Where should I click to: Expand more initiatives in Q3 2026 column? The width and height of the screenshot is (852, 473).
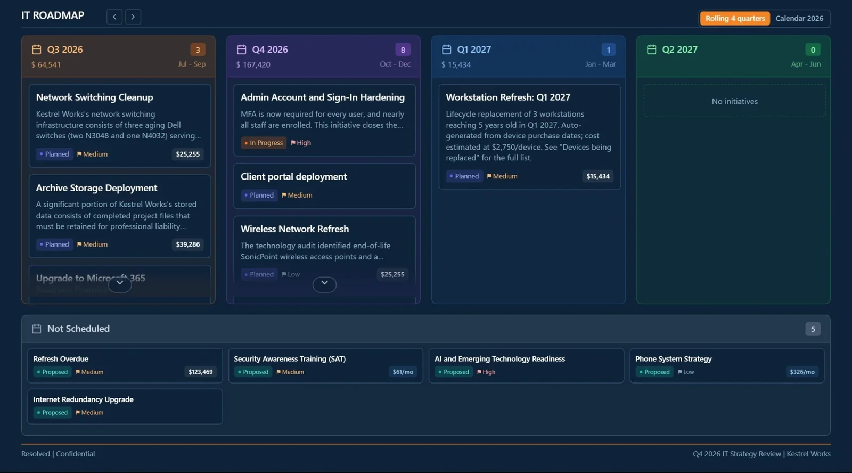120,284
